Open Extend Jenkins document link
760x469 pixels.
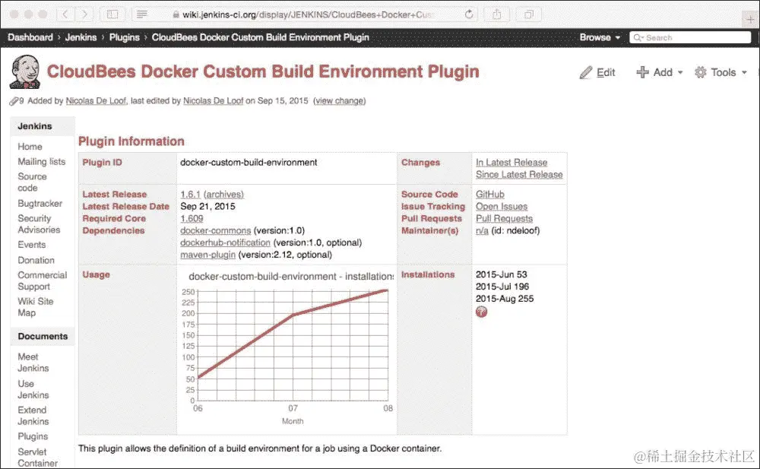[x=33, y=416]
